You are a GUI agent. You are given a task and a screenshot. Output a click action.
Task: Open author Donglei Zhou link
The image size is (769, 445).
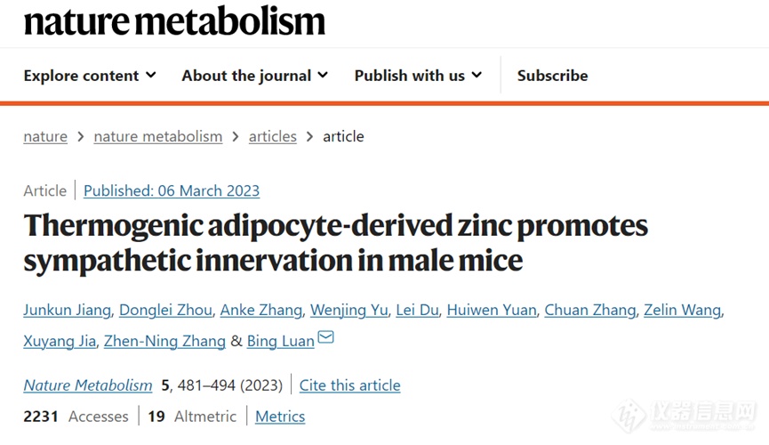tap(166, 310)
